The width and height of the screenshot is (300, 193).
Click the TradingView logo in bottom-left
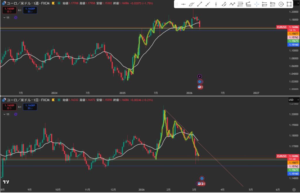click(x=6, y=182)
